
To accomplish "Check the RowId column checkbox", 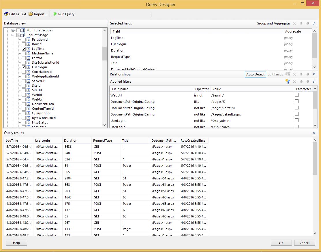I will (24, 44).
